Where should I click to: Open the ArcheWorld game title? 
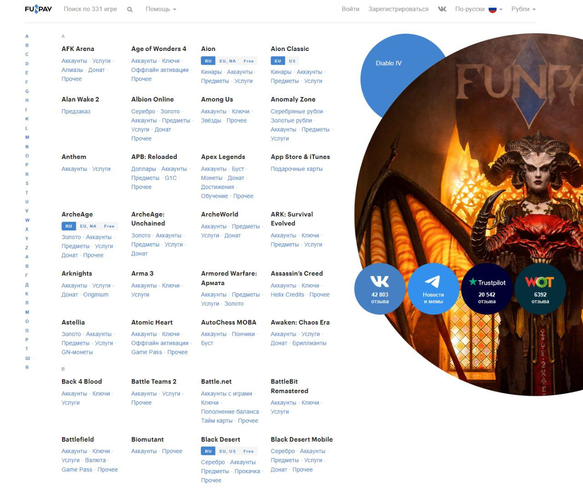[x=220, y=214]
